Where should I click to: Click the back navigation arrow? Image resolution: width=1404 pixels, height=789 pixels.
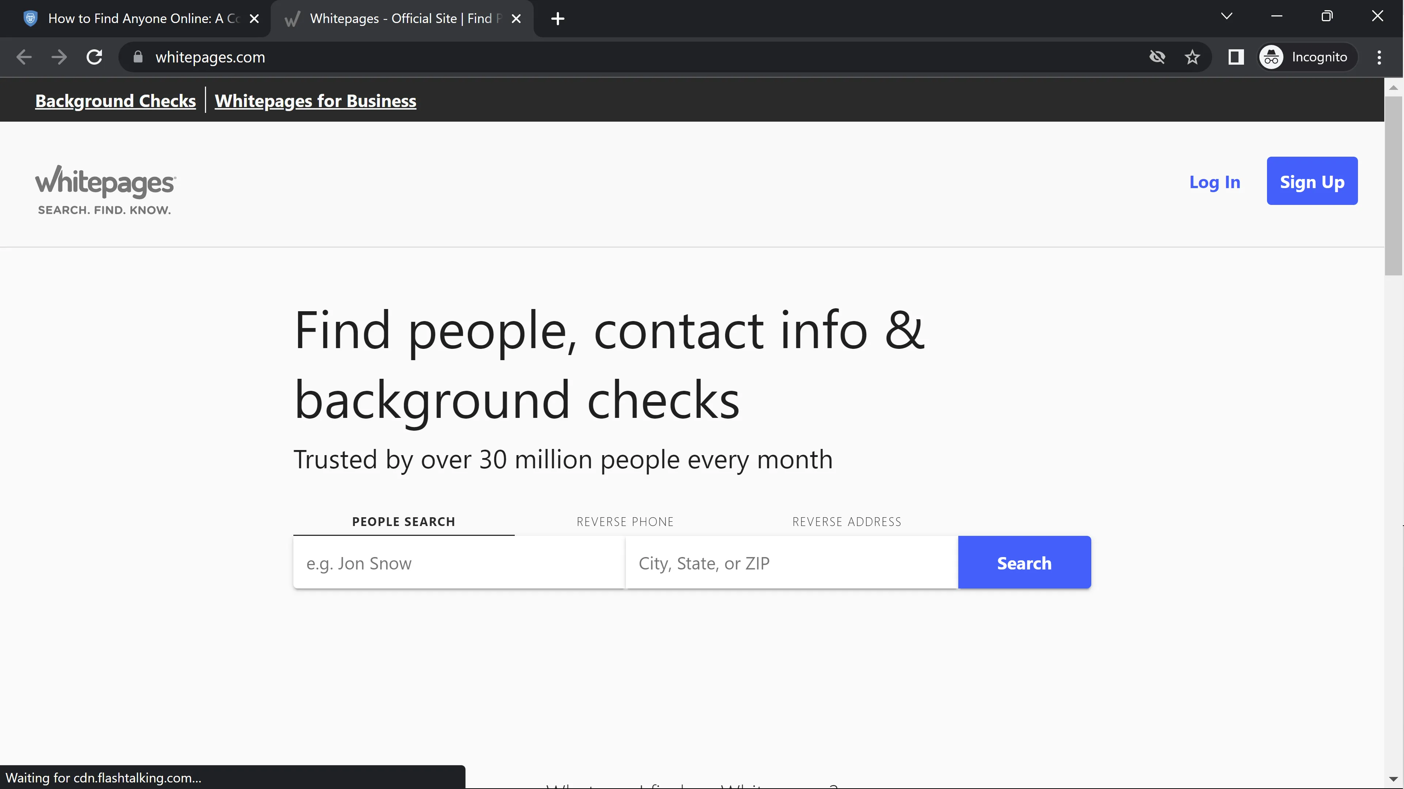24,57
